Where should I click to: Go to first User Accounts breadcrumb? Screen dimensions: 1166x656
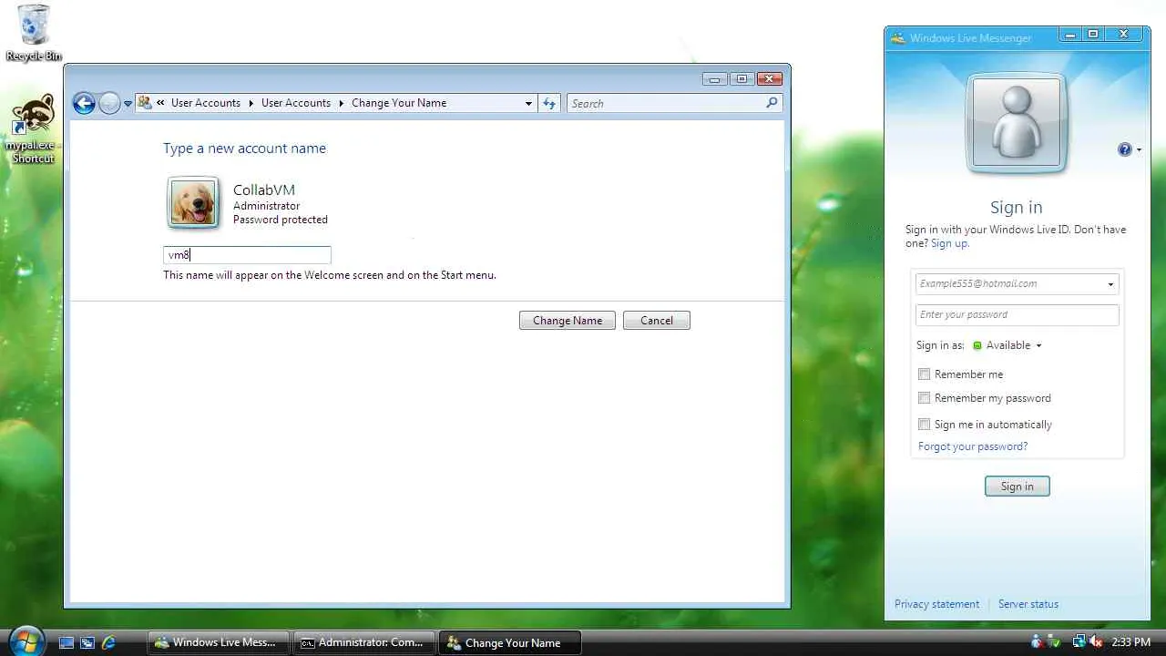[206, 103]
